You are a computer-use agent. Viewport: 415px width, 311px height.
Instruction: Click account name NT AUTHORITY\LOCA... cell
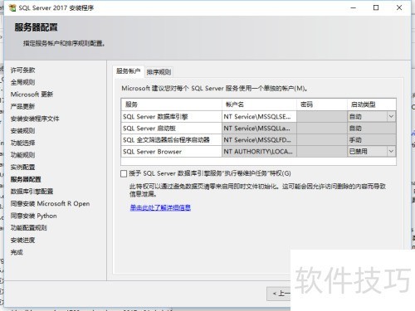(259, 152)
